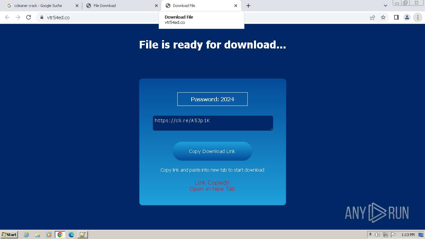Open the network tray icon
The height and width of the screenshot is (239, 425).
[x=385, y=235]
